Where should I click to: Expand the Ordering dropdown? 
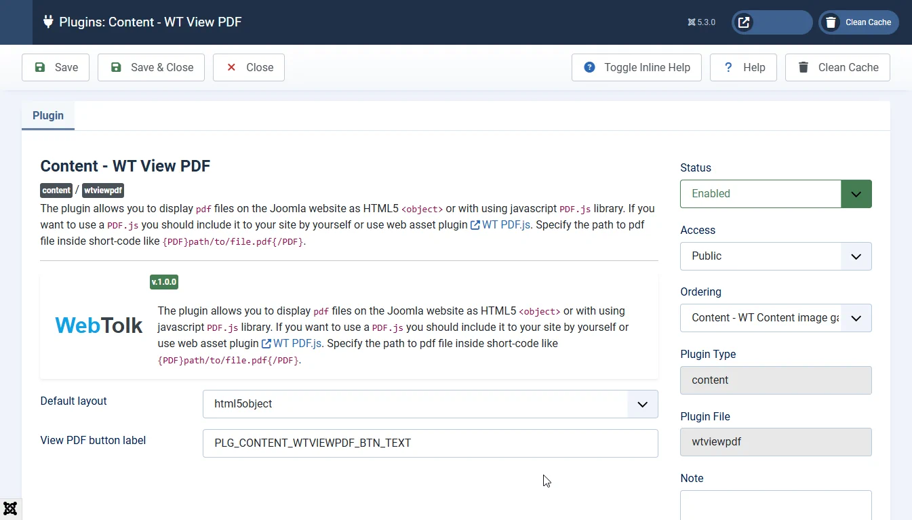pos(776,318)
